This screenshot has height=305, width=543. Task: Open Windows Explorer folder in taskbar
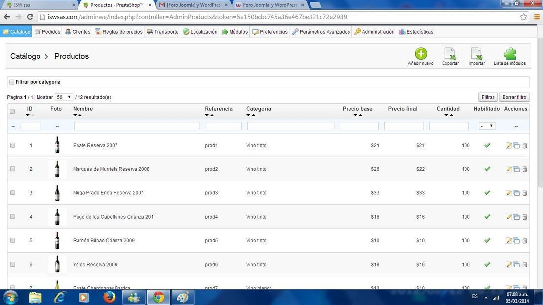(36, 297)
